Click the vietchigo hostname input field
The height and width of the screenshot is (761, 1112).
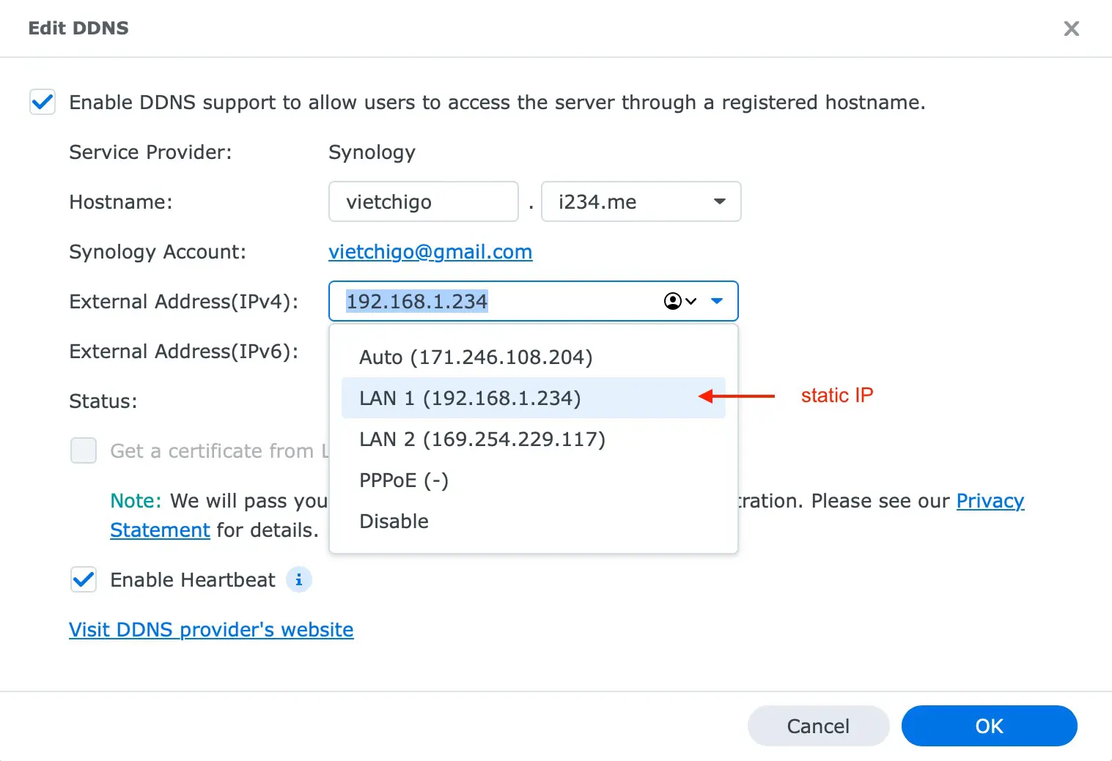[x=423, y=202]
